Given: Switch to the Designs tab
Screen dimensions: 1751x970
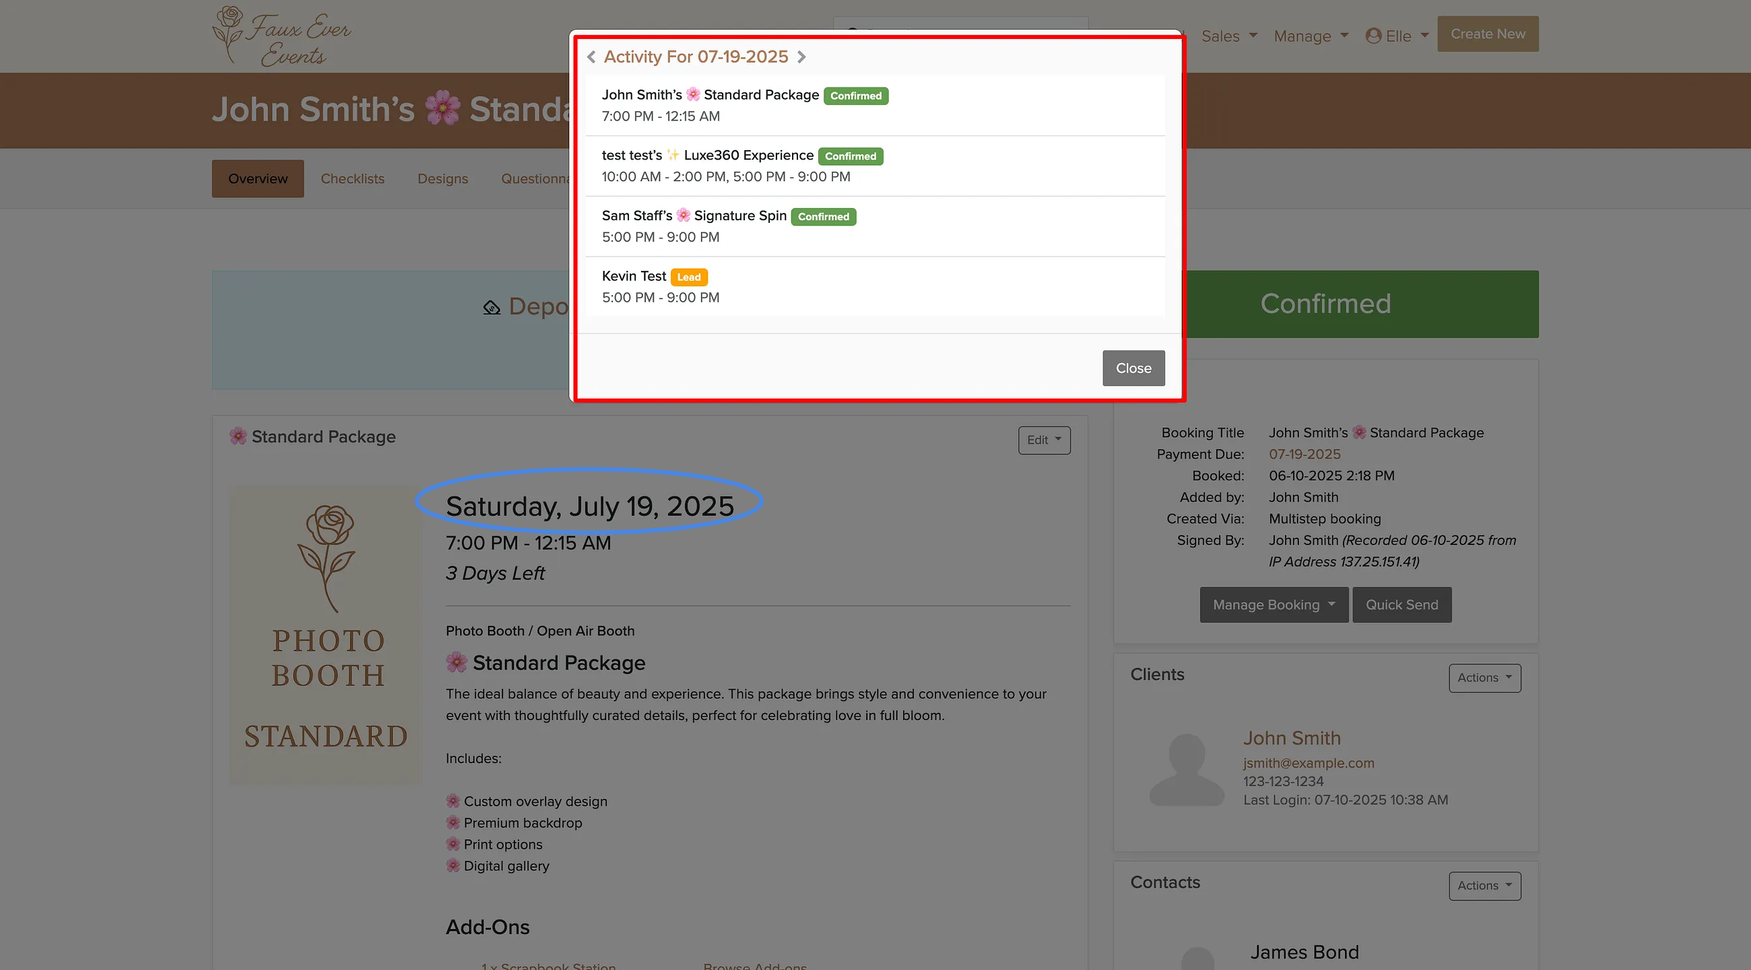Looking at the screenshot, I should pyautogui.click(x=442, y=179).
